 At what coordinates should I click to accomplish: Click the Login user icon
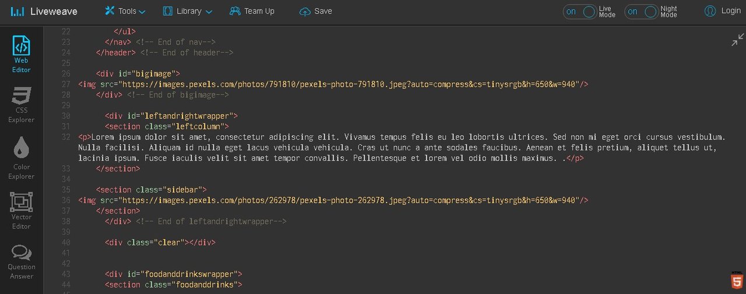point(710,10)
